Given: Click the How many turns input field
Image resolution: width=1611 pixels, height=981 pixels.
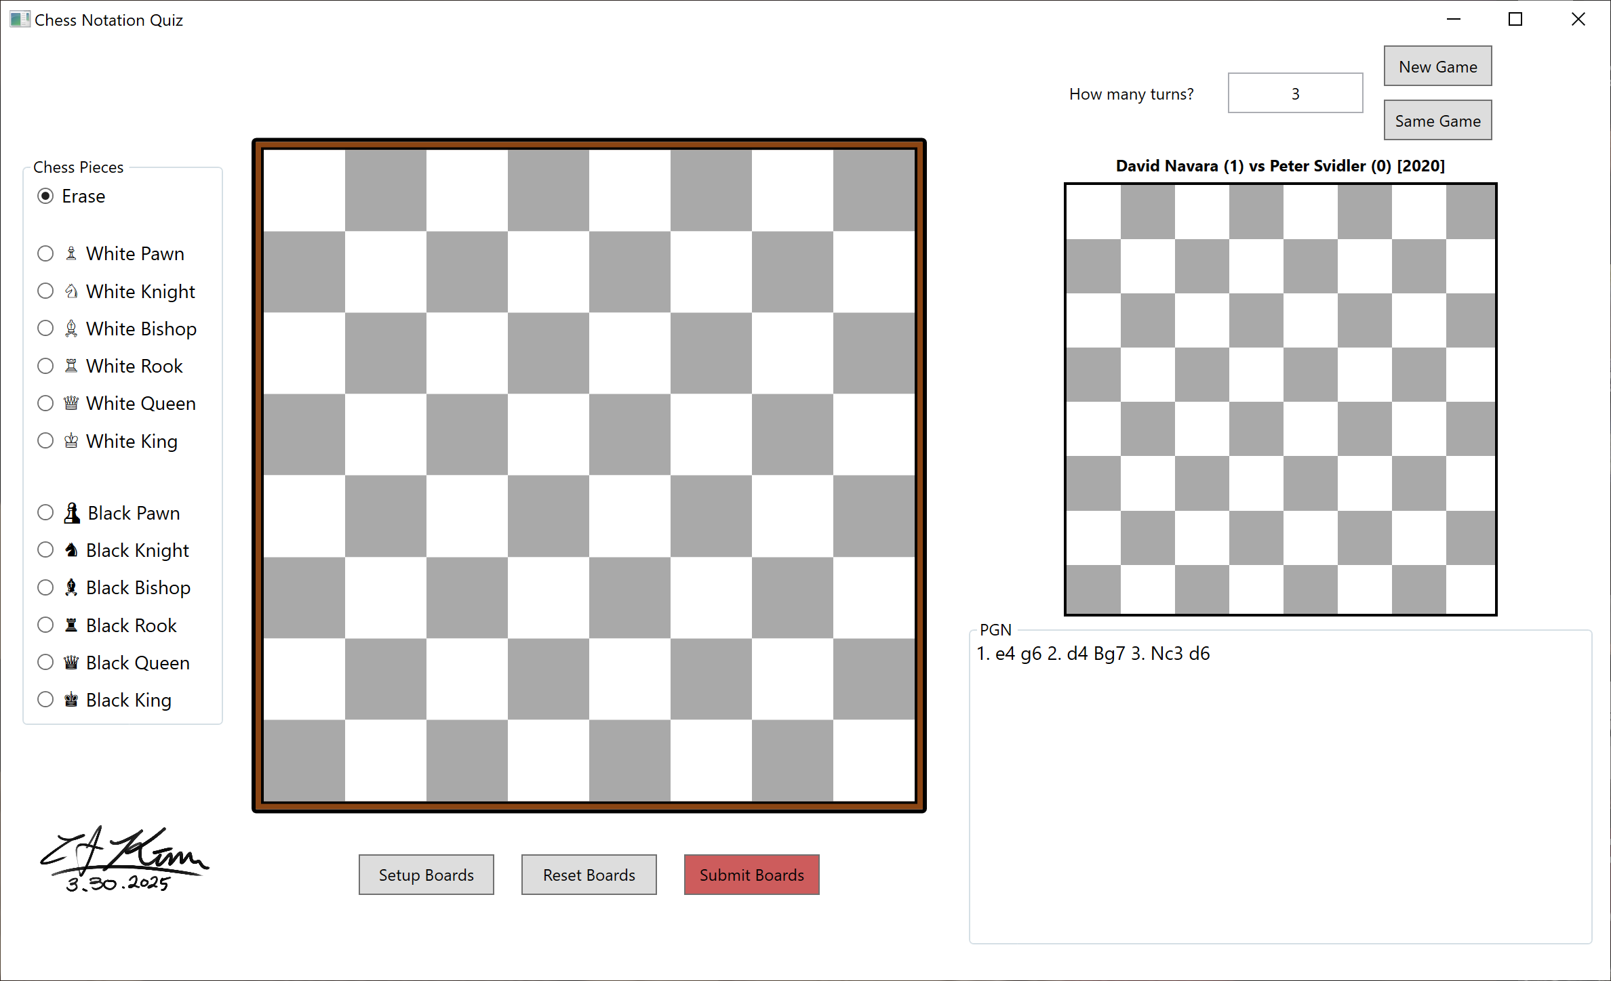Looking at the screenshot, I should [x=1295, y=93].
